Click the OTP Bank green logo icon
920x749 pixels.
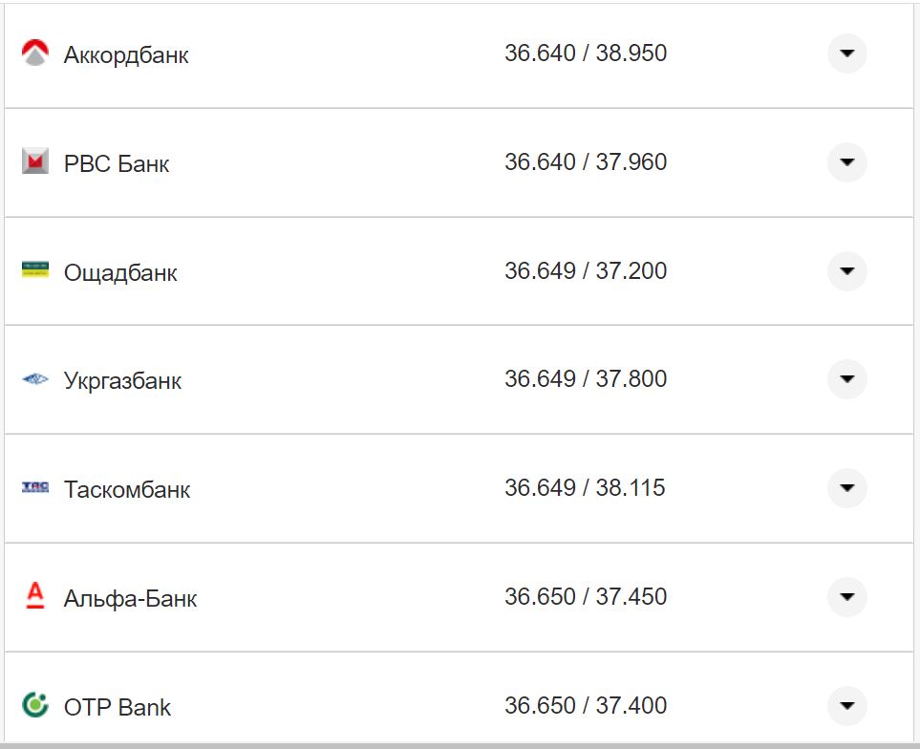point(35,706)
